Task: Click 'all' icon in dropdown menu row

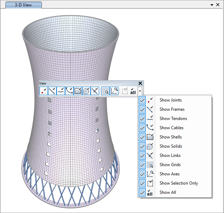Action: pos(150,193)
